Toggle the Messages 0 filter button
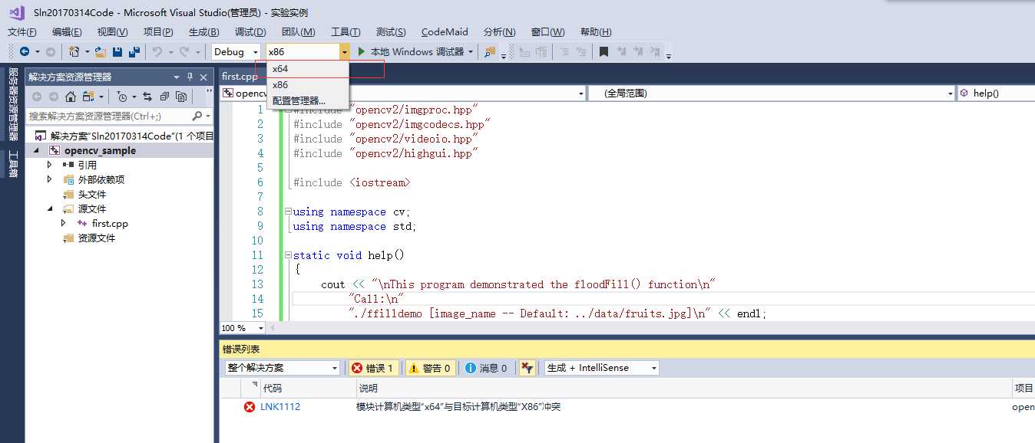1035x443 pixels. click(x=487, y=368)
